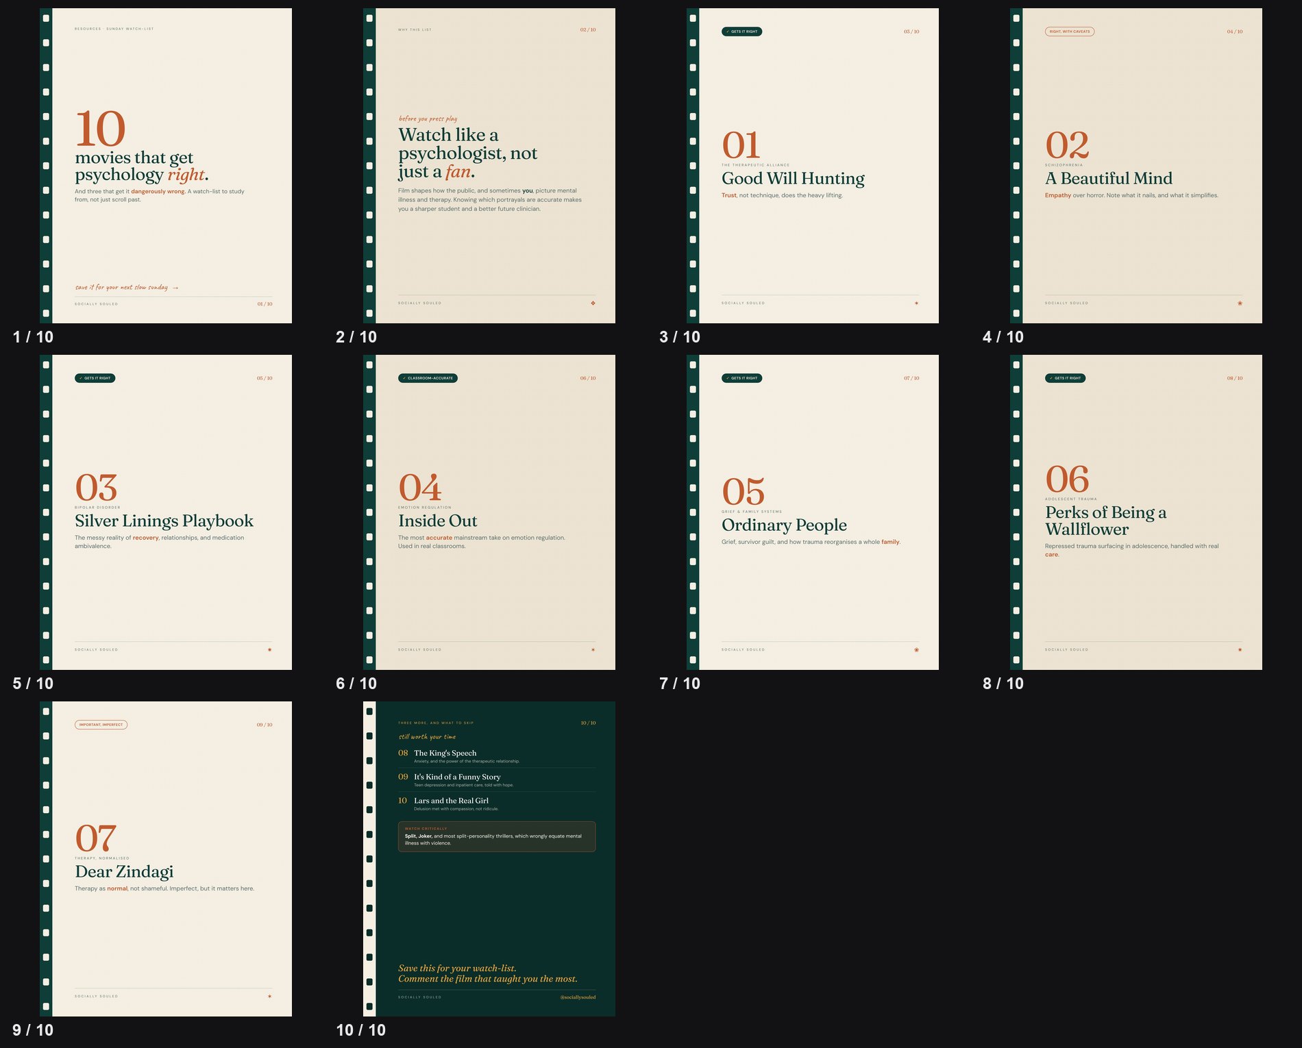Open the cover slide with big "10"
The width and height of the screenshot is (1302, 1048).
point(166,166)
